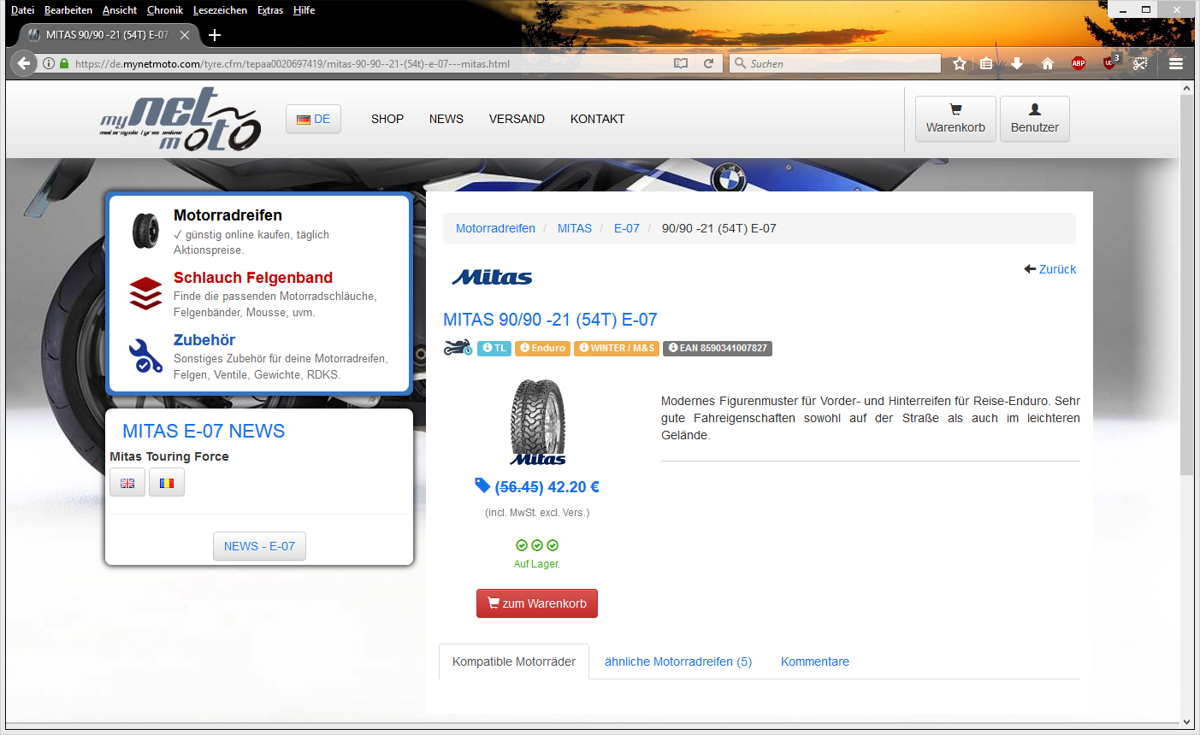Click the blue price tag icon
Screen dimensions: 1200x735
click(482, 485)
